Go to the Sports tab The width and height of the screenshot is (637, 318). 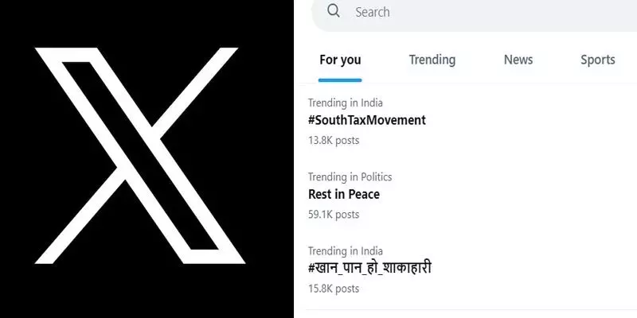click(597, 60)
